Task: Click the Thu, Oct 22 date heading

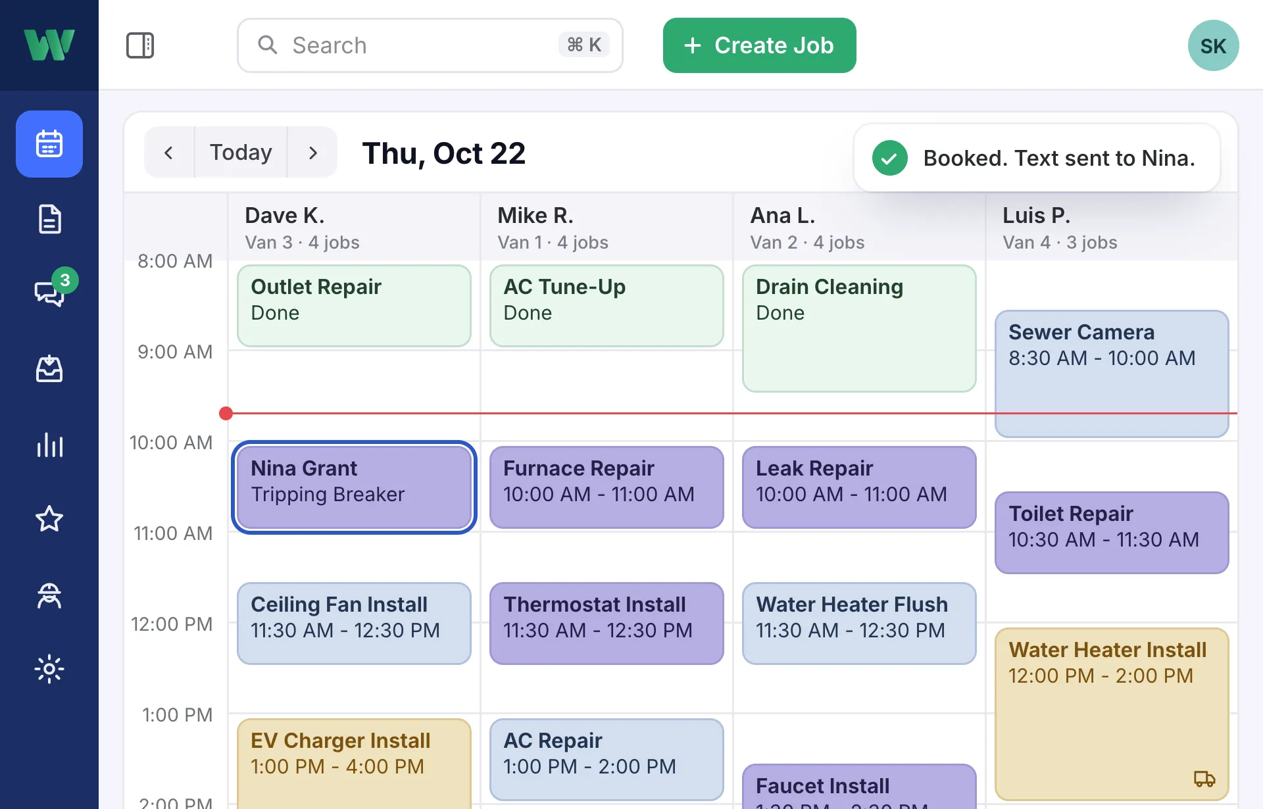Action: tap(444, 153)
